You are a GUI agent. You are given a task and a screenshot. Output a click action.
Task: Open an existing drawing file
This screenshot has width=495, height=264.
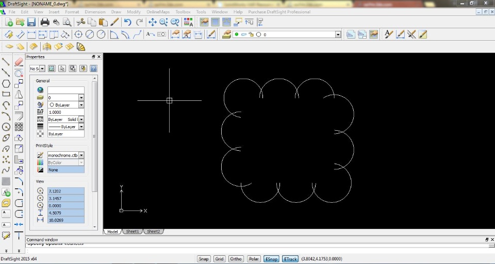pyautogui.click(x=20, y=22)
